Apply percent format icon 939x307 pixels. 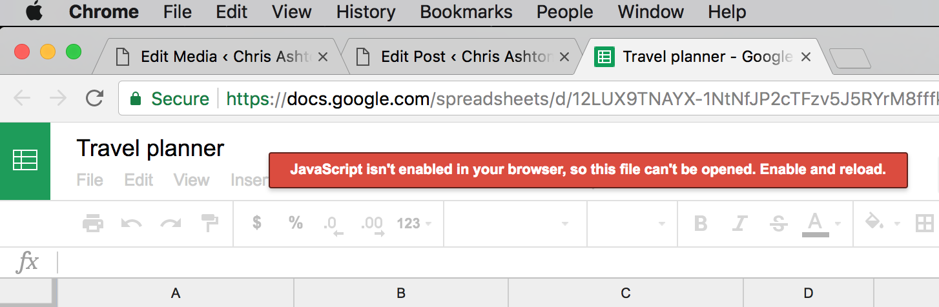(x=296, y=223)
